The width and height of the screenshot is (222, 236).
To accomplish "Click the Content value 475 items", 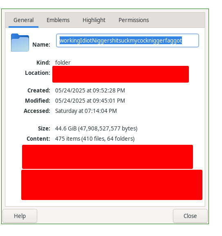I will tap(67, 139).
